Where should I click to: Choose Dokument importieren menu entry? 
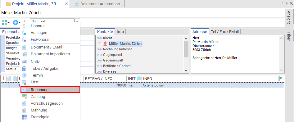(50, 54)
